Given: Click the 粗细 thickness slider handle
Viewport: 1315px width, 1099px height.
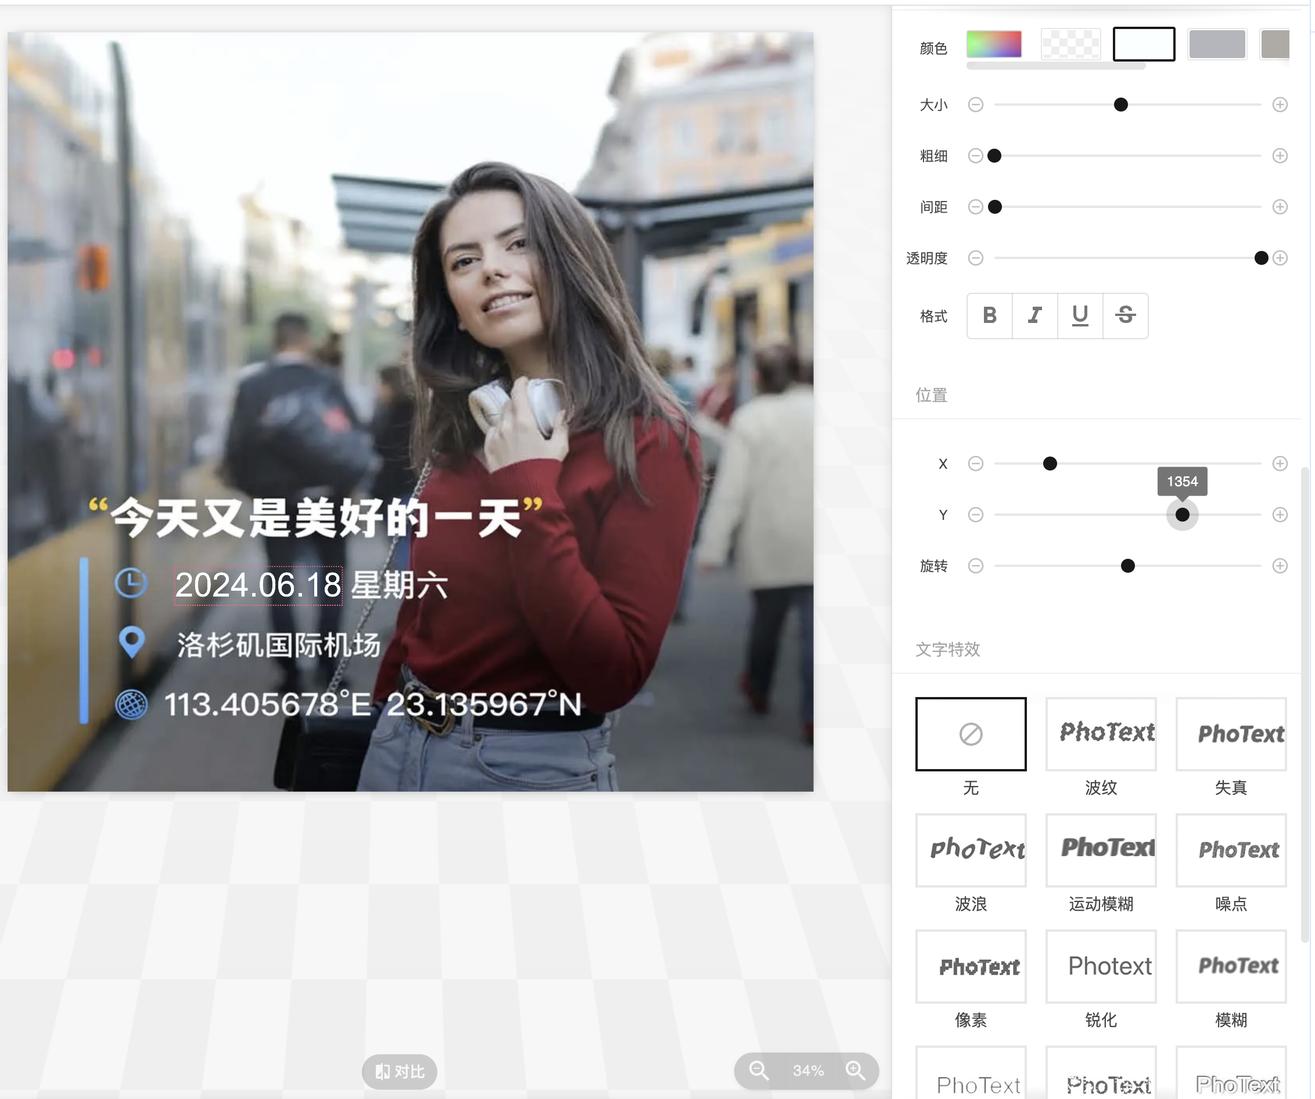Looking at the screenshot, I should (994, 156).
